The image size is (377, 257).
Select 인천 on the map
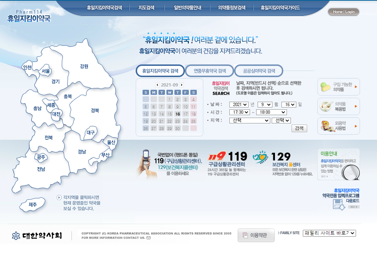coord(27,67)
